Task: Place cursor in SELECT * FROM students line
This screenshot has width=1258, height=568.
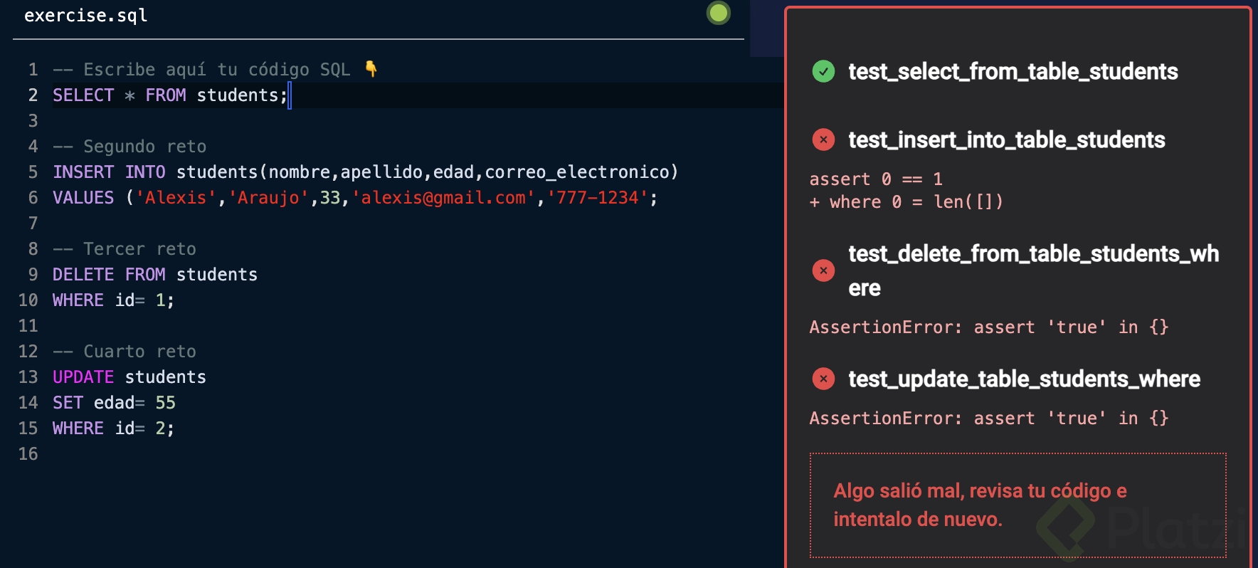Action: [169, 95]
